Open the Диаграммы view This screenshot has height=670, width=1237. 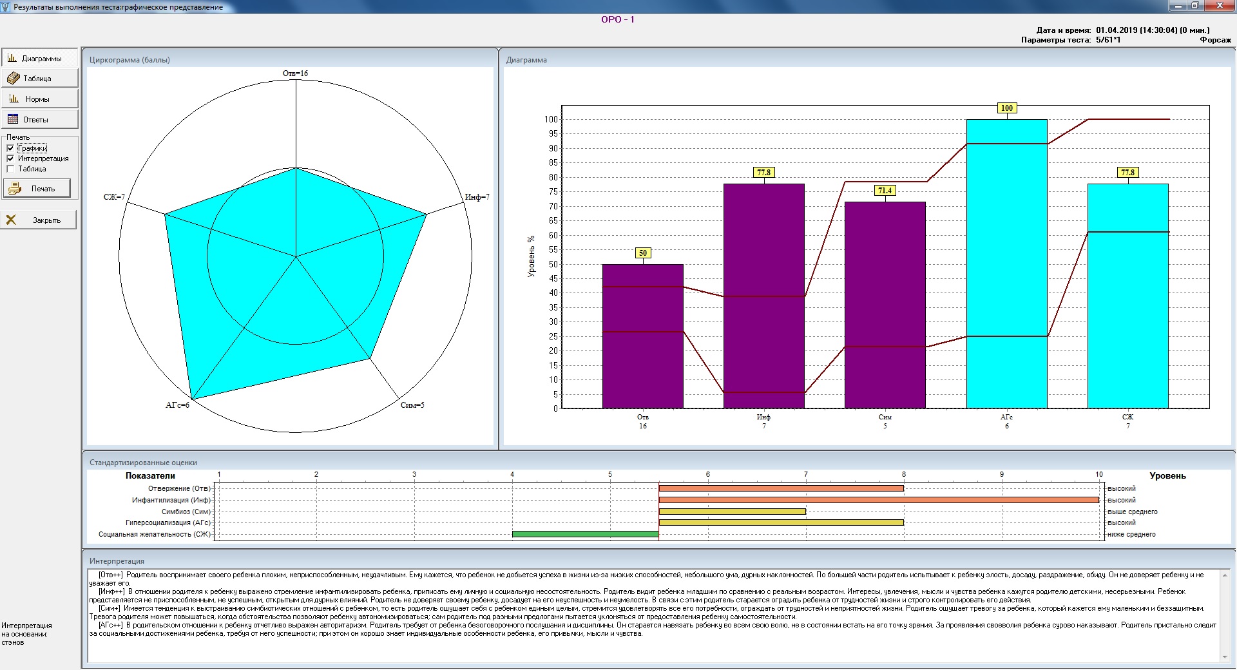(x=39, y=58)
